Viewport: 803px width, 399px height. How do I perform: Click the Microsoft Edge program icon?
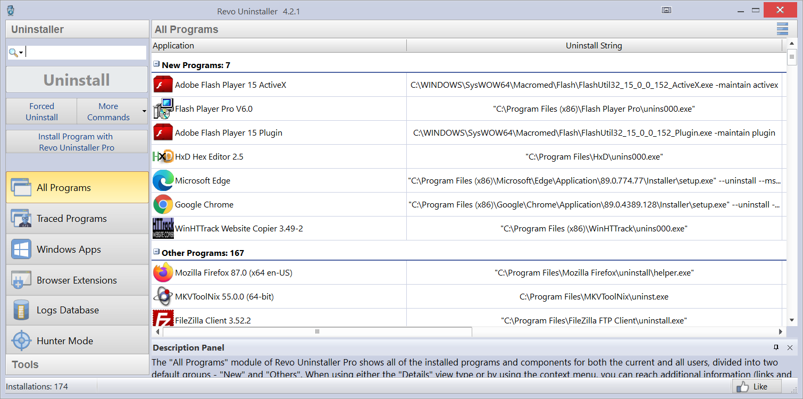point(163,180)
